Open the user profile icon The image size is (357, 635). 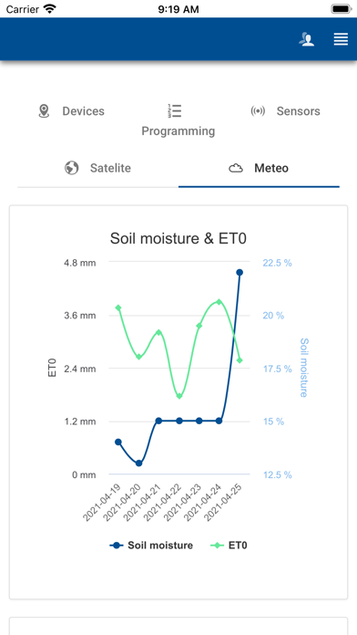pyautogui.click(x=307, y=39)
